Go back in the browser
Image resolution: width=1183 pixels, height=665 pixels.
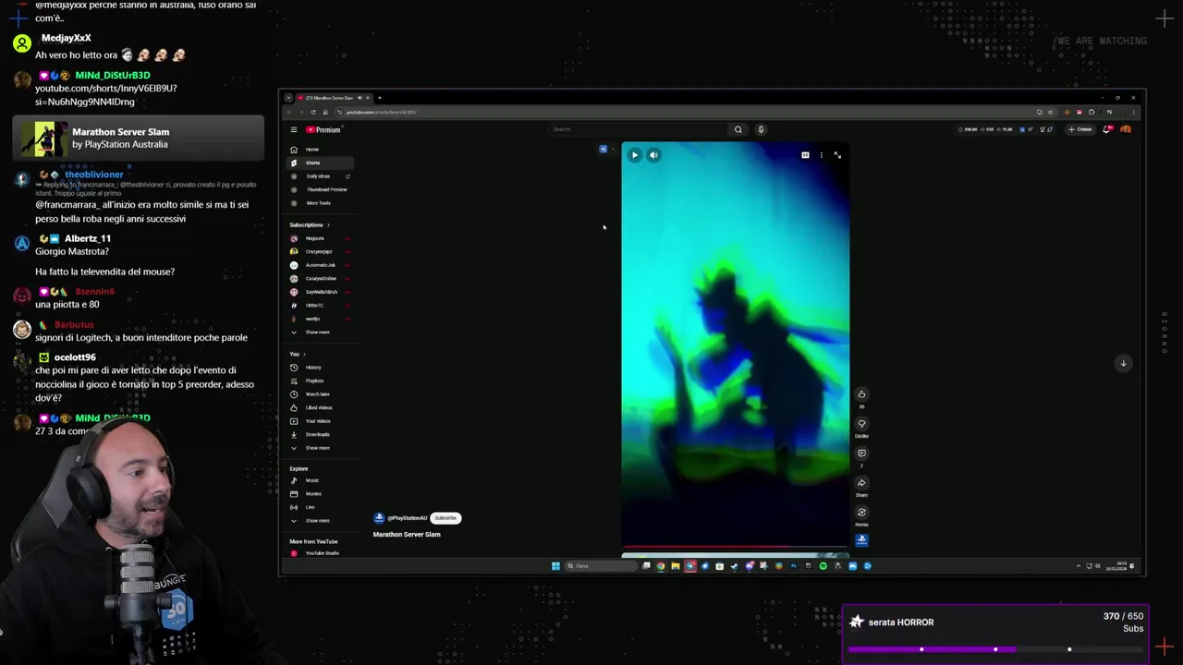[x=288, y=112]
